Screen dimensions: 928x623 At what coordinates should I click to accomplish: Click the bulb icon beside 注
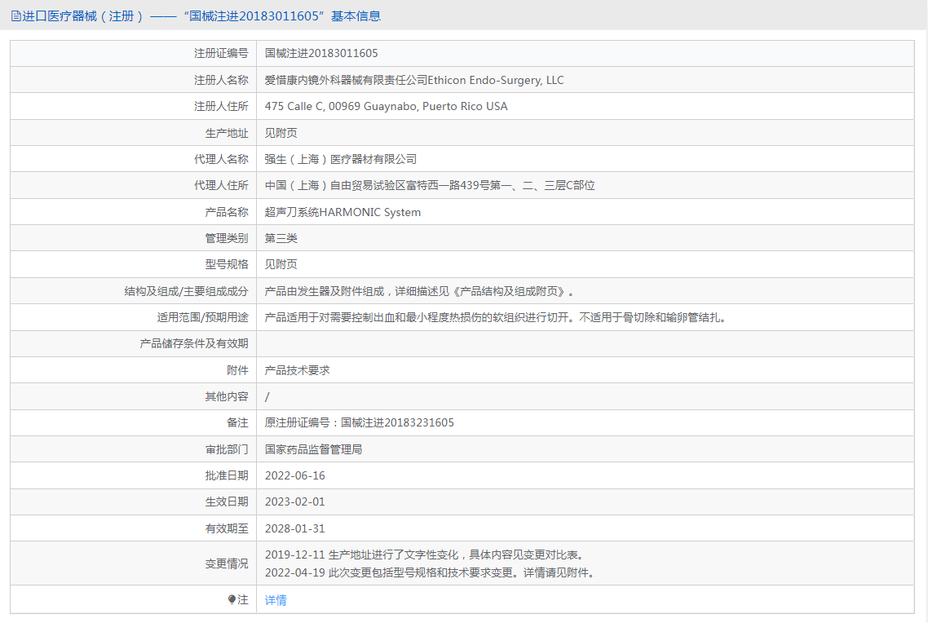(x=232, y=600)
